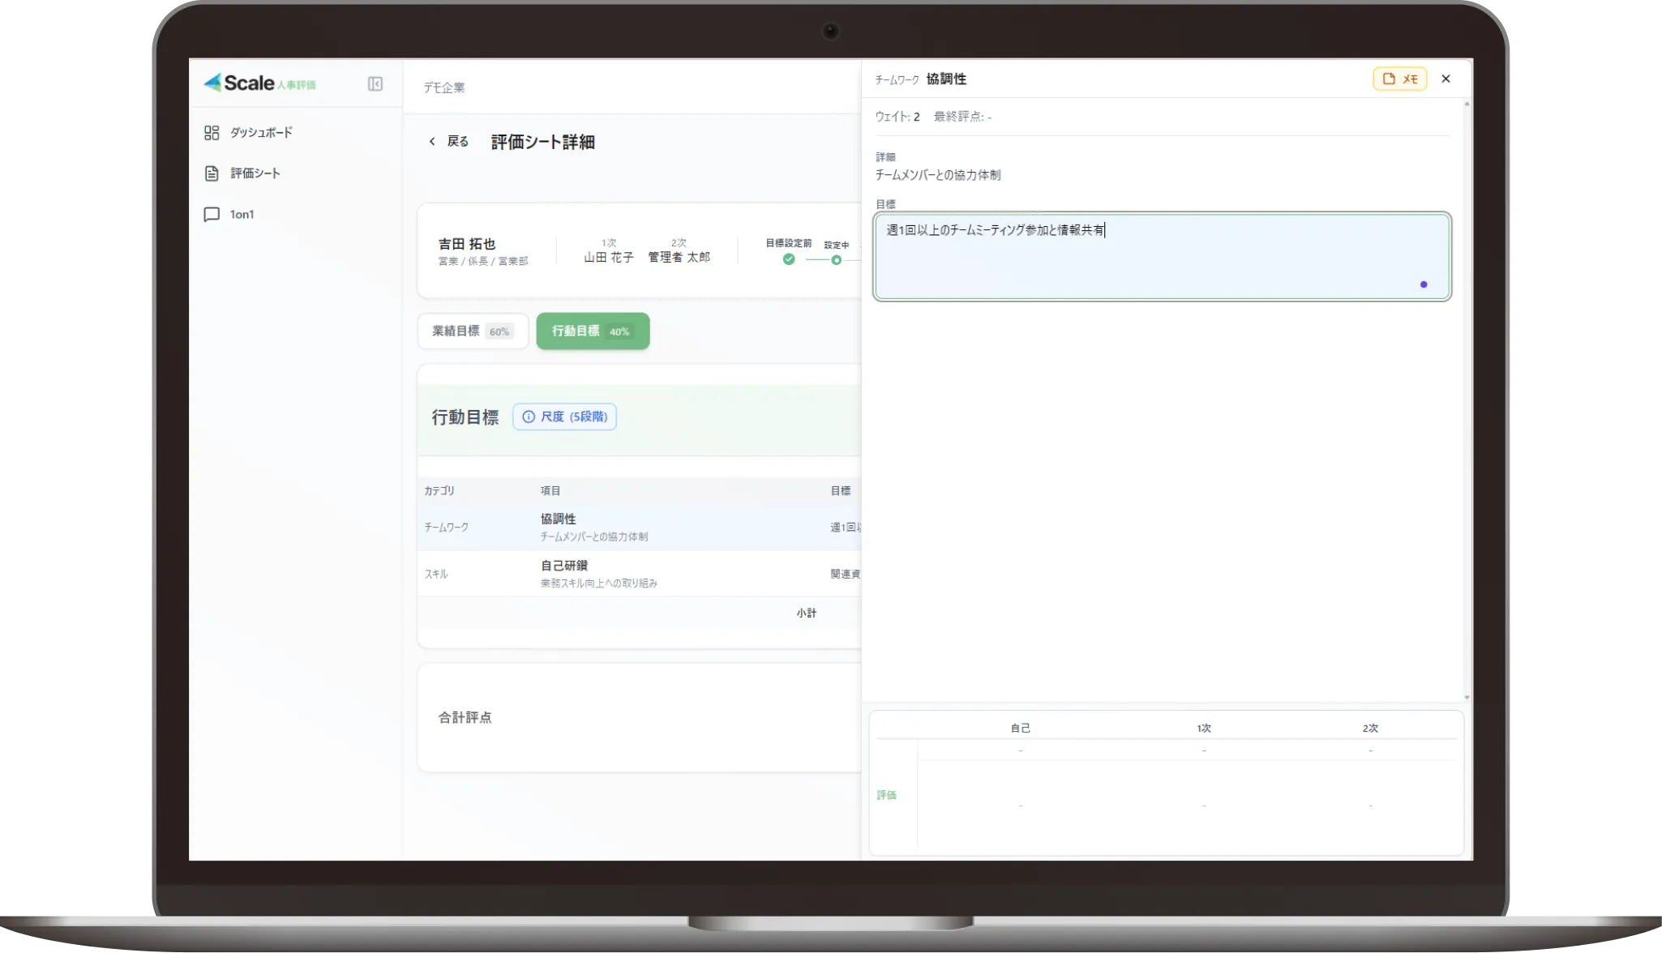Open the メモ note button
This screenshot has height=953, width=1662.
(1399, 79)
